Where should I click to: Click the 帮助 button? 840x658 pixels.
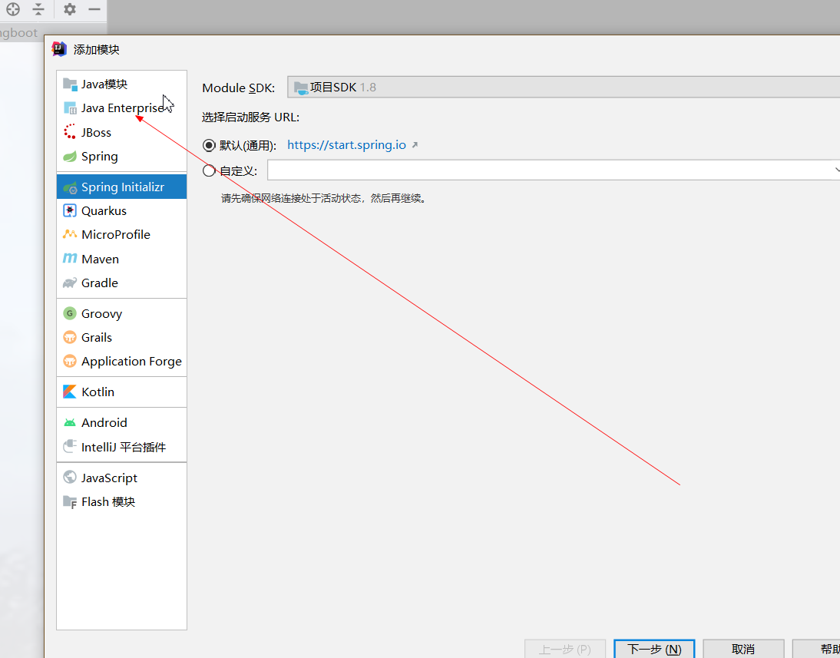point(816,649)
